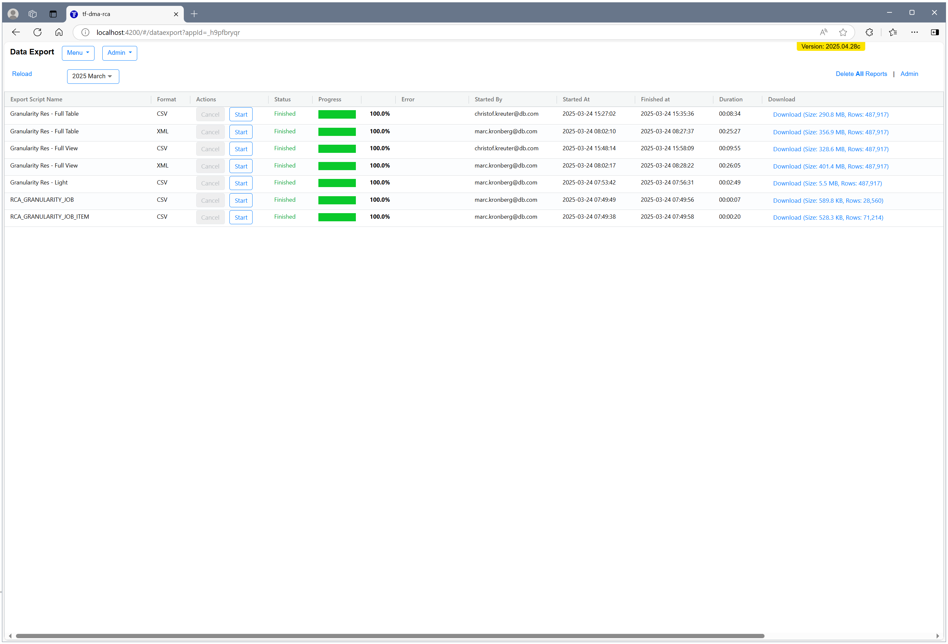The image size is (948, 644).
Task: Click the horizontal scrollbar at bottom
Action: [389, 636]
